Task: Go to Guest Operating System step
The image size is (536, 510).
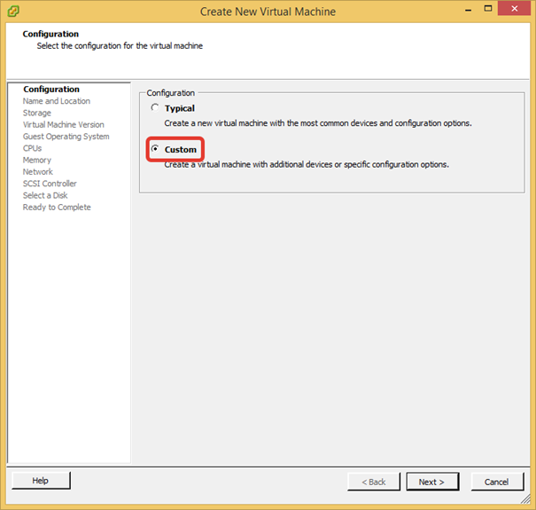Action: (x=66, y=137)
